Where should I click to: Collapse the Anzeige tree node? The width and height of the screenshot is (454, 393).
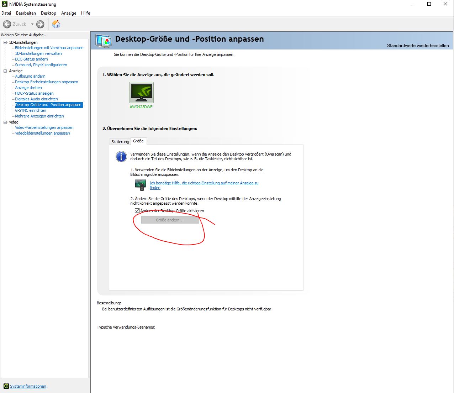point(5,71)
